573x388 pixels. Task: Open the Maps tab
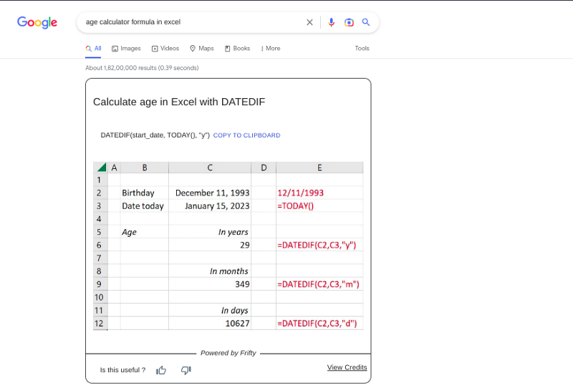point(202,48)
